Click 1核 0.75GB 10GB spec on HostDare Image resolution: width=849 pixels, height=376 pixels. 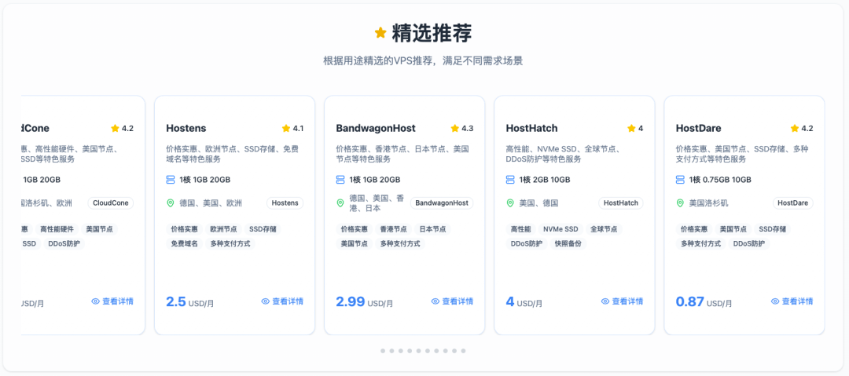pos(719,180)
